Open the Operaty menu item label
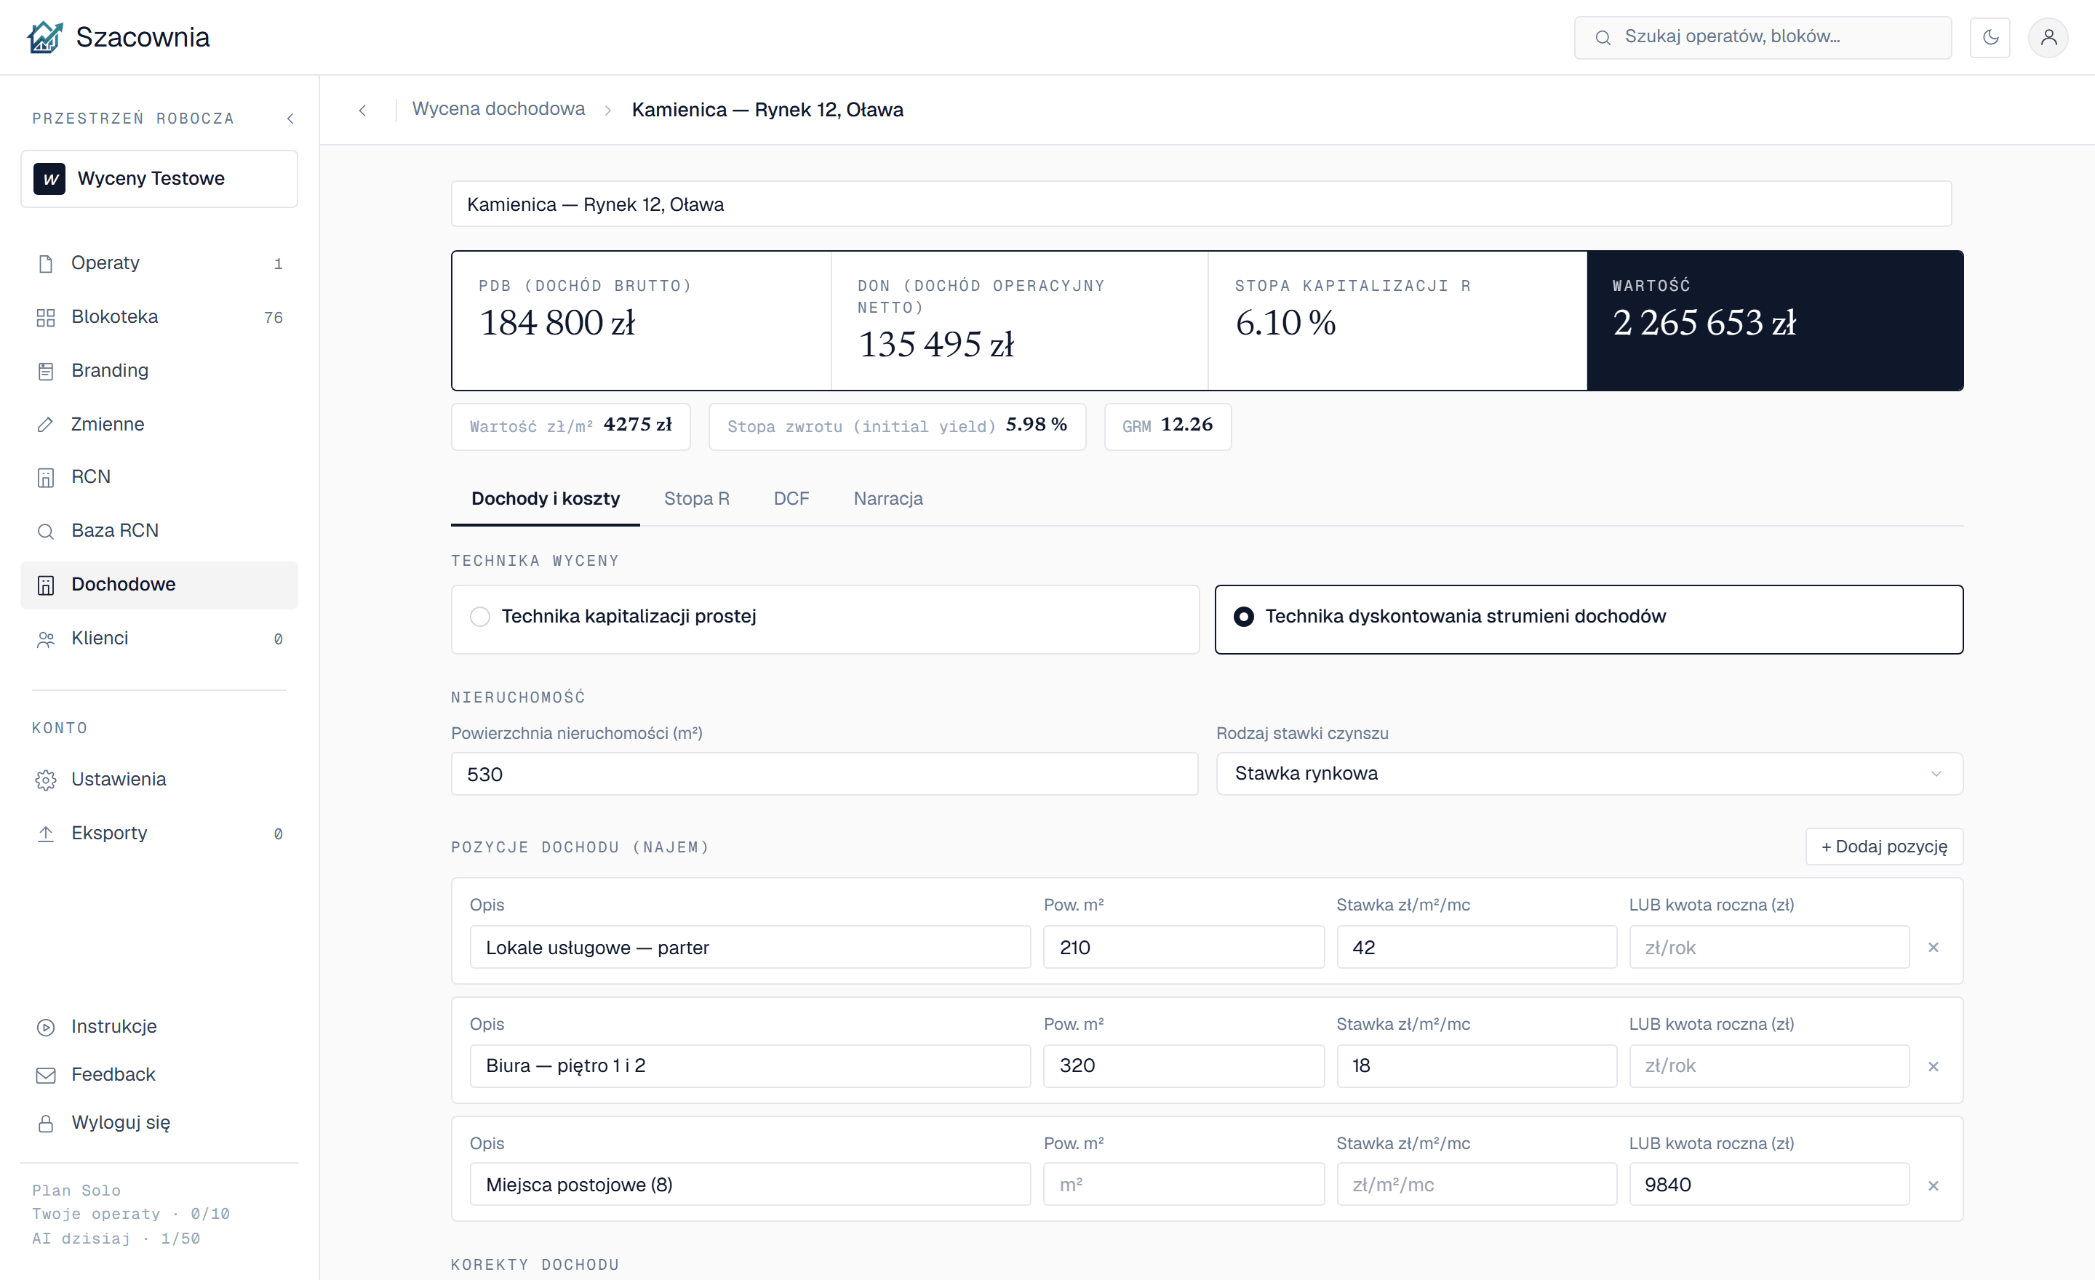This screenshot has width=2095, height=1280. [x=105, y=263]
